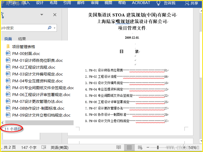Click Word icon of PM-07设计更改管理办法.doc
The height and width of the screenshot is (152, 203).
pos(8,101)
